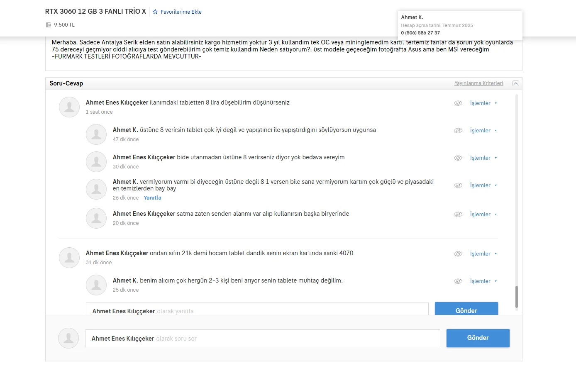This screenshot has height=373, width=576.
Task: Toggle visibility of 'ondan sıfırı 21k' question
Action: pos(458,254)
